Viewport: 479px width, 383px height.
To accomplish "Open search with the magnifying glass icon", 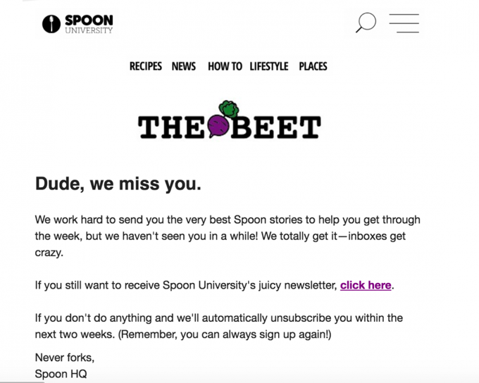I will [x=366, y=23].
